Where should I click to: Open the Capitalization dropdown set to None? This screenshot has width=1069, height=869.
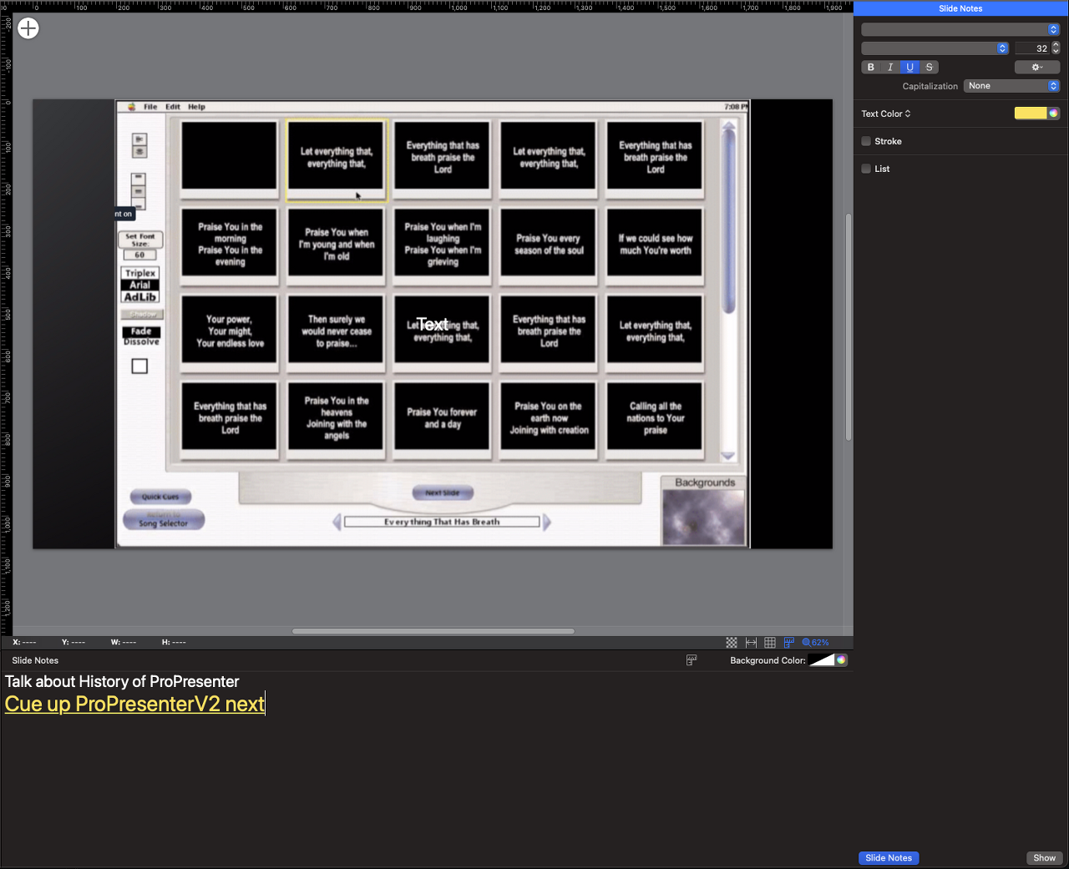pos(1012,86)
